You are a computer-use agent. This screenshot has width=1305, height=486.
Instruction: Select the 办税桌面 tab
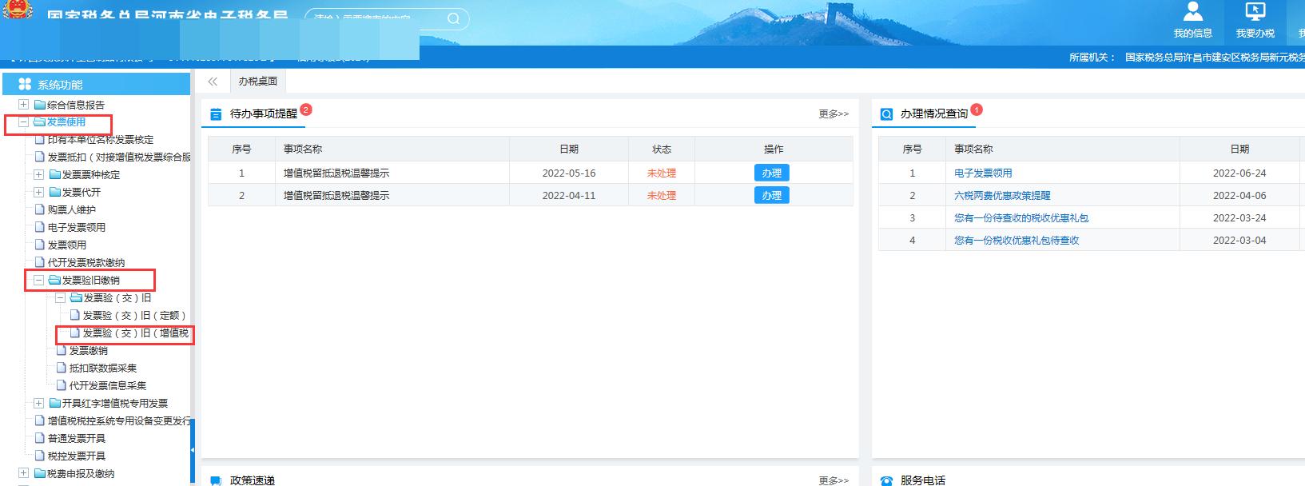click(x=258, y=82)
